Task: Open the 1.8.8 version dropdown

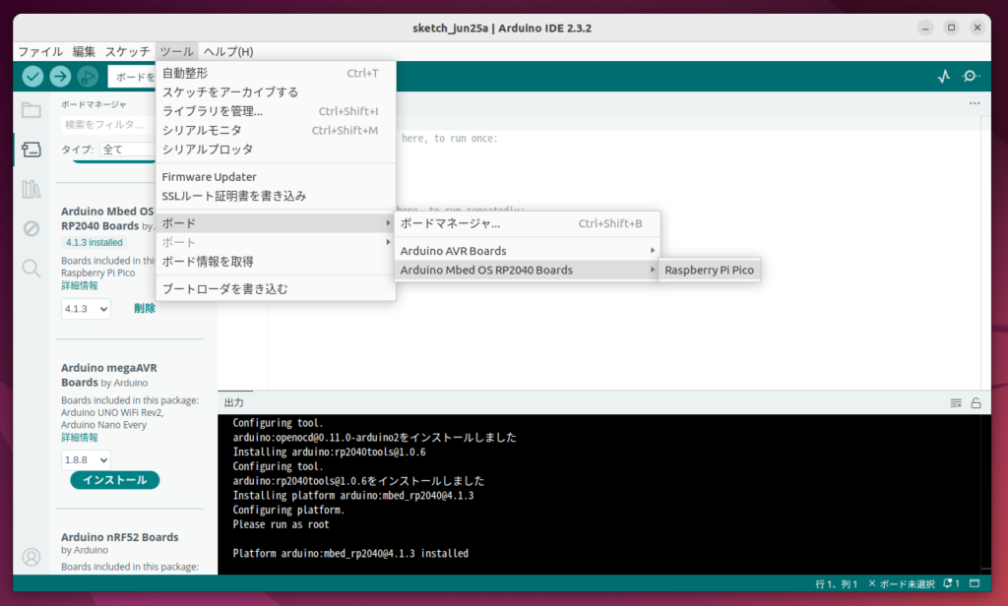Action: [86, 459]
